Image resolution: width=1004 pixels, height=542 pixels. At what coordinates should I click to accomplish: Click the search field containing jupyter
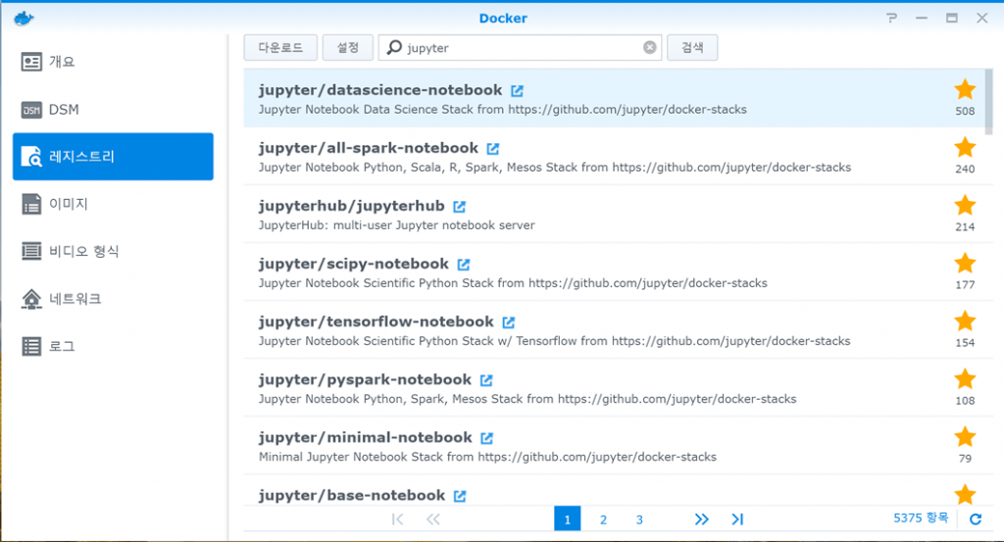tap(520, 48)
